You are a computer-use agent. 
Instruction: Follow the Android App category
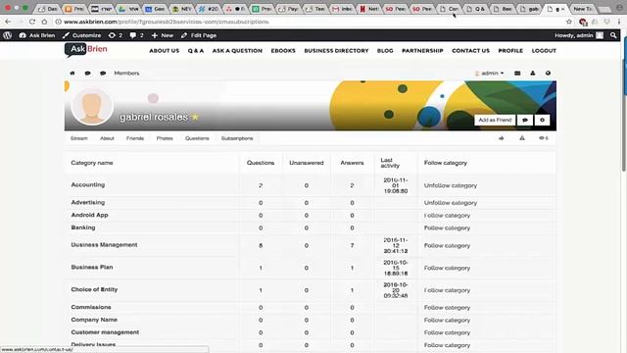click(447, 216)
